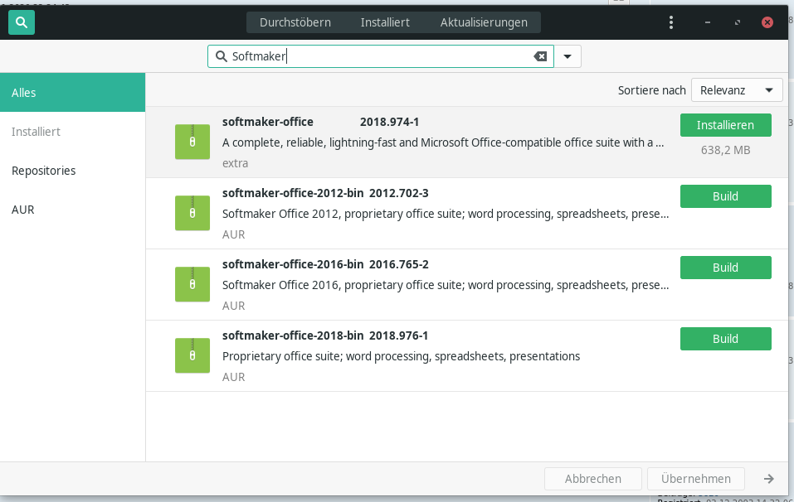The height and width of the screenshot is (502, 794).
Task: Close the package manager window
Action: click(x=767, y=22)
